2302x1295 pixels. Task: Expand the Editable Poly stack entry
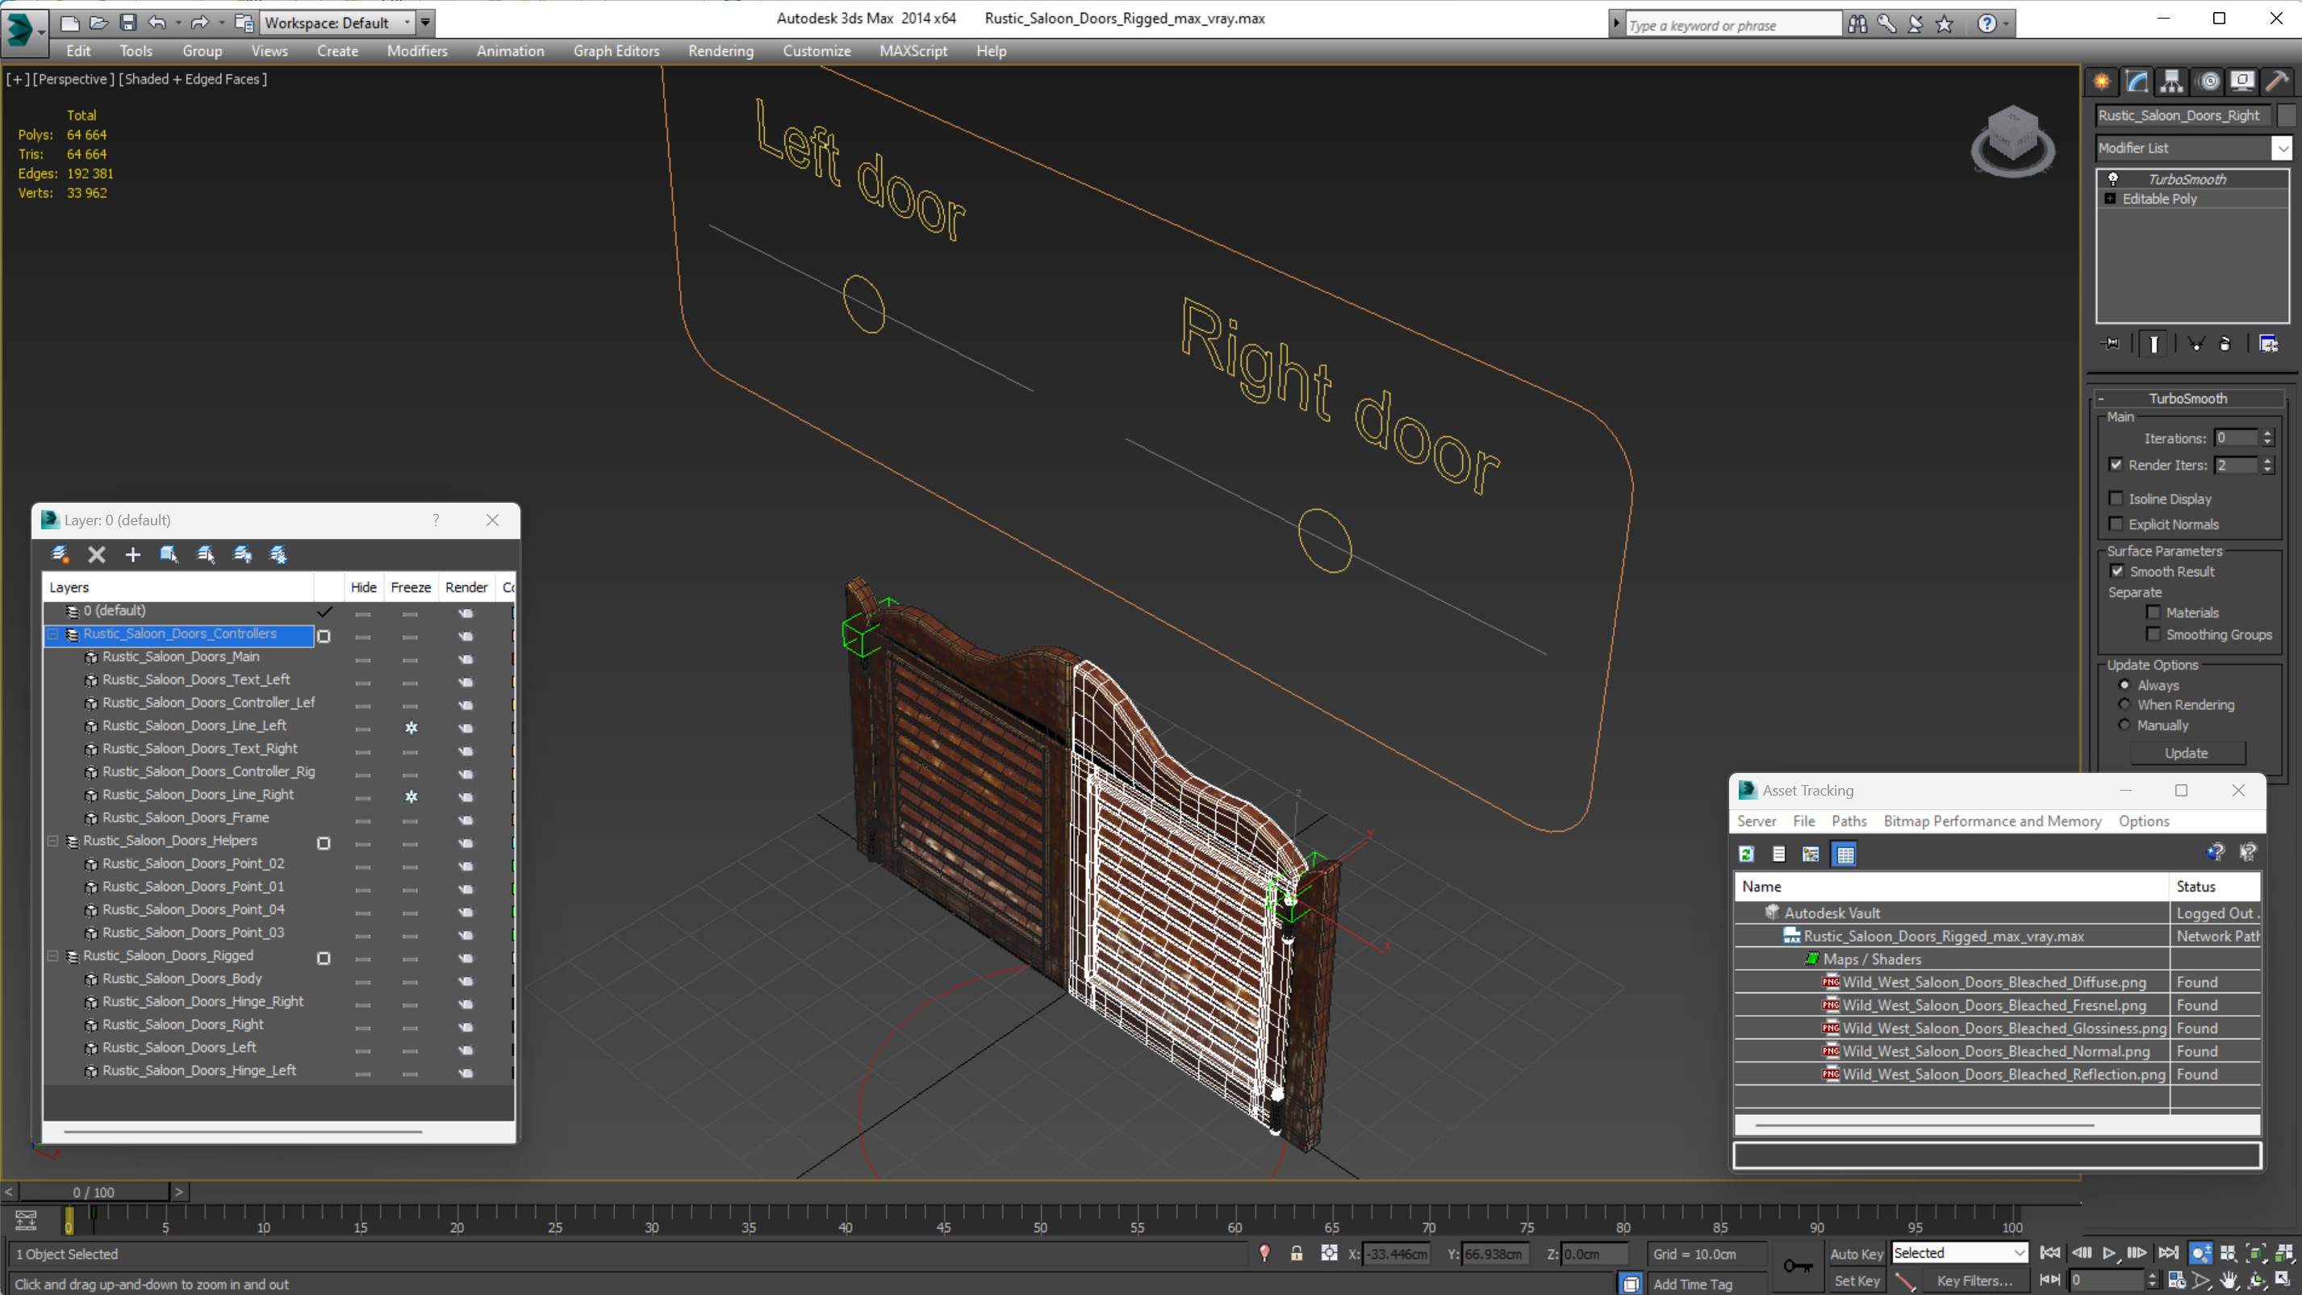point(2111,198)
